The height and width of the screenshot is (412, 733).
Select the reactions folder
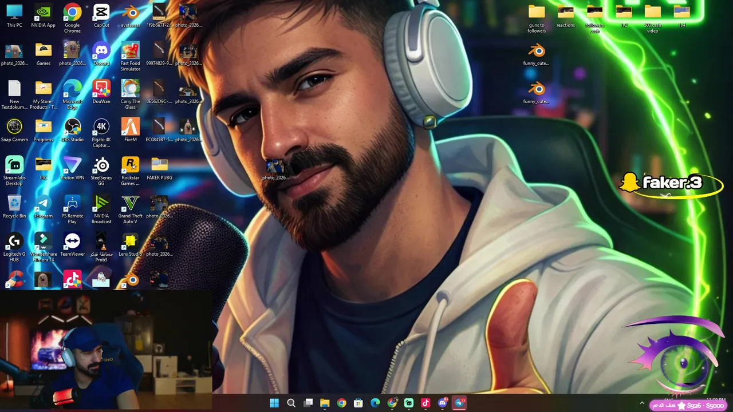[566, 16]
